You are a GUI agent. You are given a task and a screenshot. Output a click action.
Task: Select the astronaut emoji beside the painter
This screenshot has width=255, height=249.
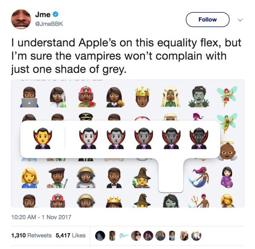[x=86, y=177]
